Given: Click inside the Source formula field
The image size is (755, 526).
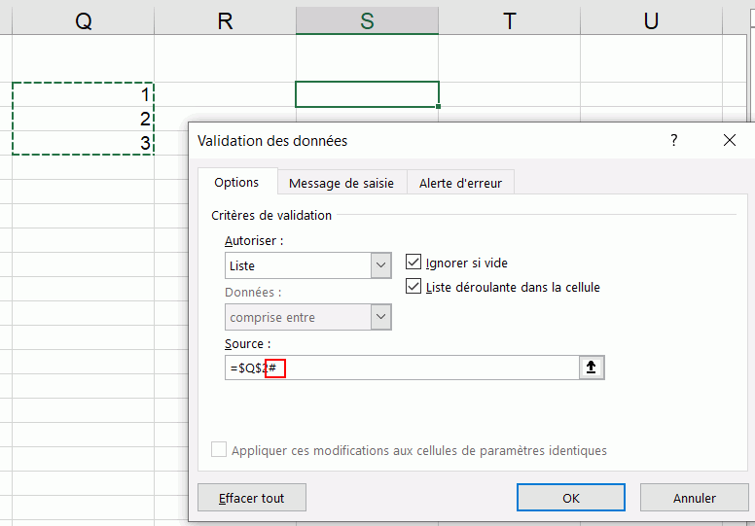Looking at the screenshot, I should (428, 368).
